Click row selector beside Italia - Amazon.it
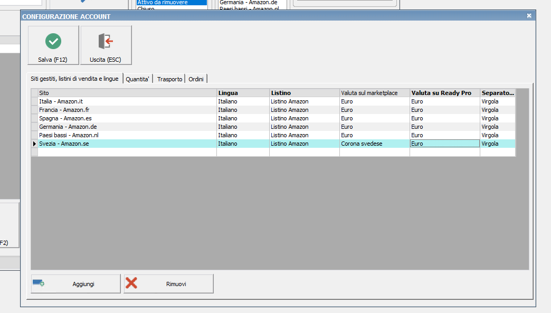 (x=34, y=101)
